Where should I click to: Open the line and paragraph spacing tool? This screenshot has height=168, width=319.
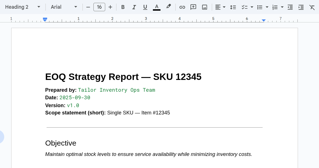coord(233,7)
